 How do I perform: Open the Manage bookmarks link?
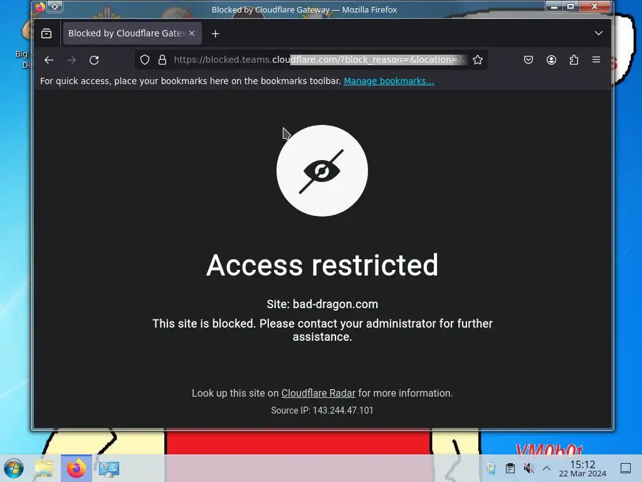(x=389, y=81)
